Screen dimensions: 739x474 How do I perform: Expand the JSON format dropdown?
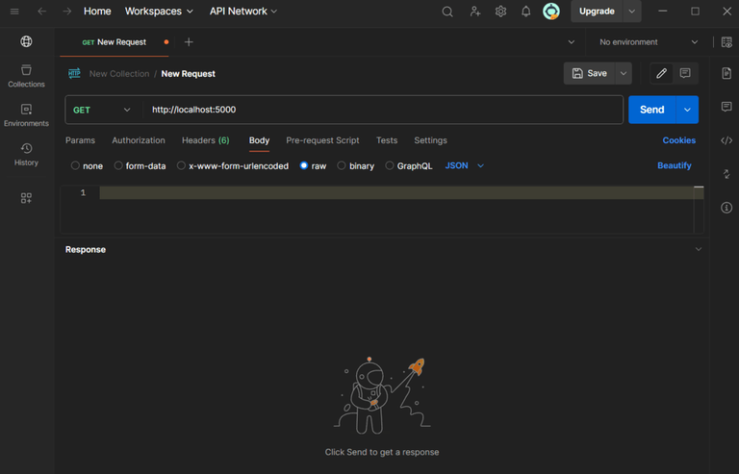point(465,165)
